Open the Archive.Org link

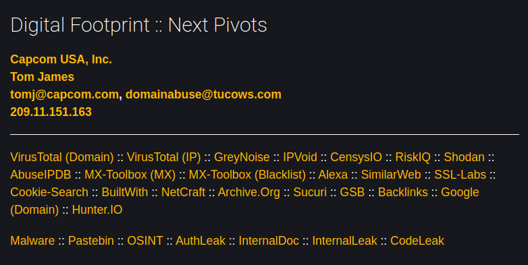[249, 192]
